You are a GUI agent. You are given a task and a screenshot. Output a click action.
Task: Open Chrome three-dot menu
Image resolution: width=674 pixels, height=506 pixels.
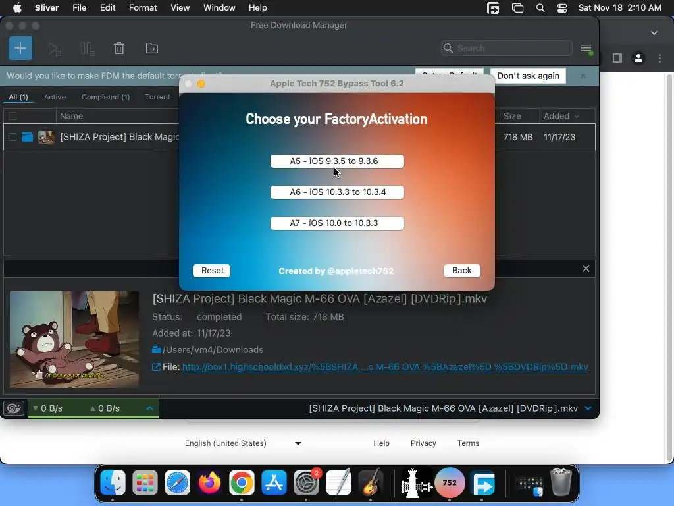pyautogui.click(x=660, y=58)
